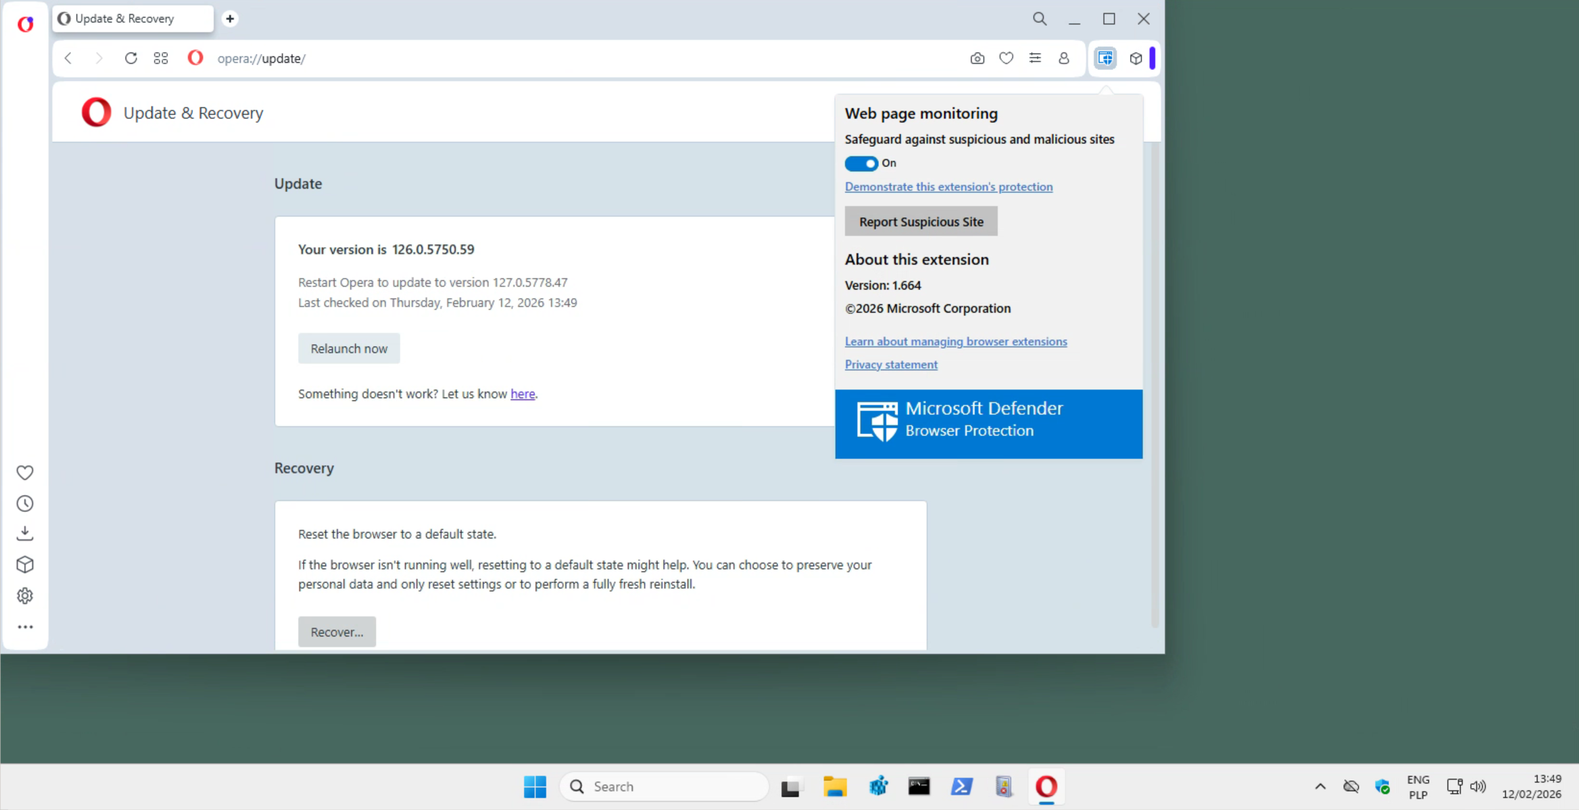This screenshot has width=1579, height=810.
Task: Click the Microsoft Defender Browser Protection banner
Action: (x=988, y=424)
